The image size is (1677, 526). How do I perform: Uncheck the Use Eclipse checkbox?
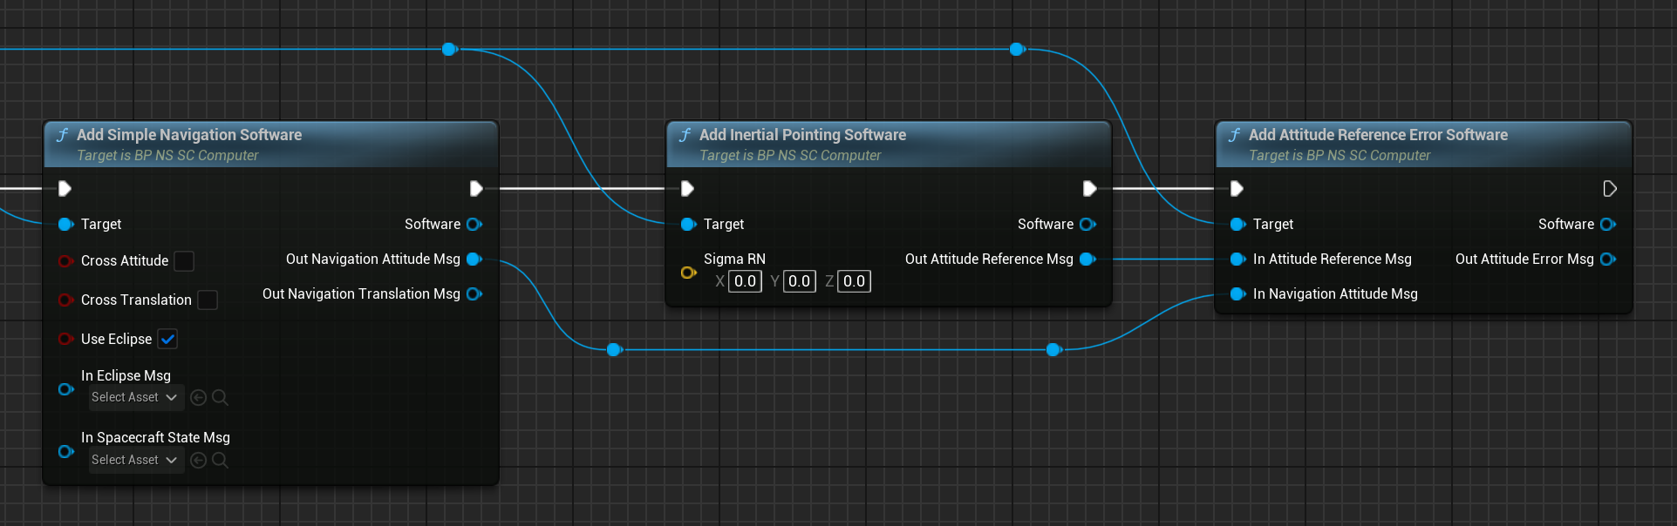point(167,340)
